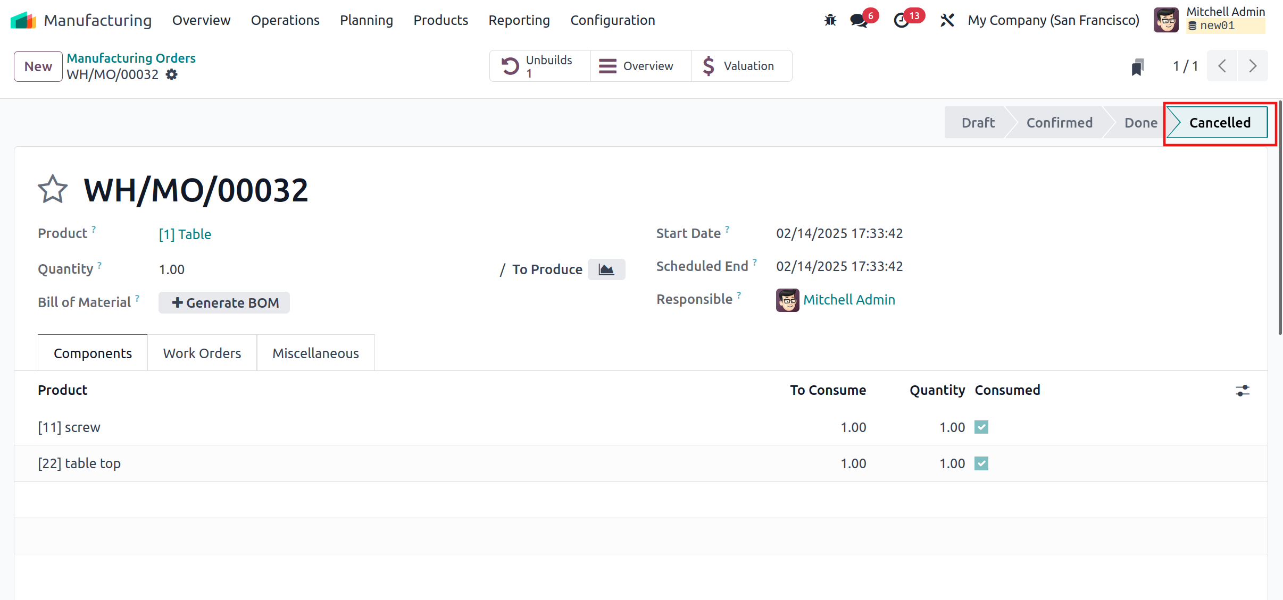
Task: Mark order as favorite with star
Action: coord(53,190)
